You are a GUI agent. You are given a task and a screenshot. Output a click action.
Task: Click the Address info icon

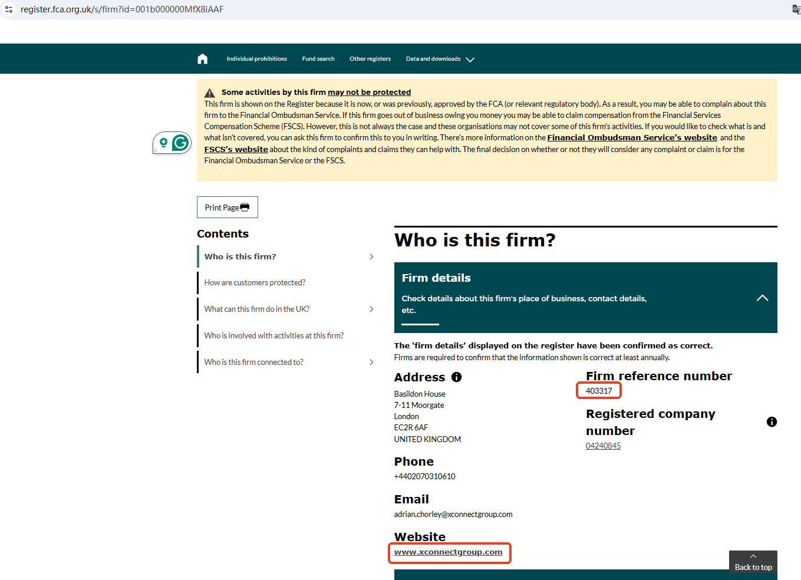457,377
